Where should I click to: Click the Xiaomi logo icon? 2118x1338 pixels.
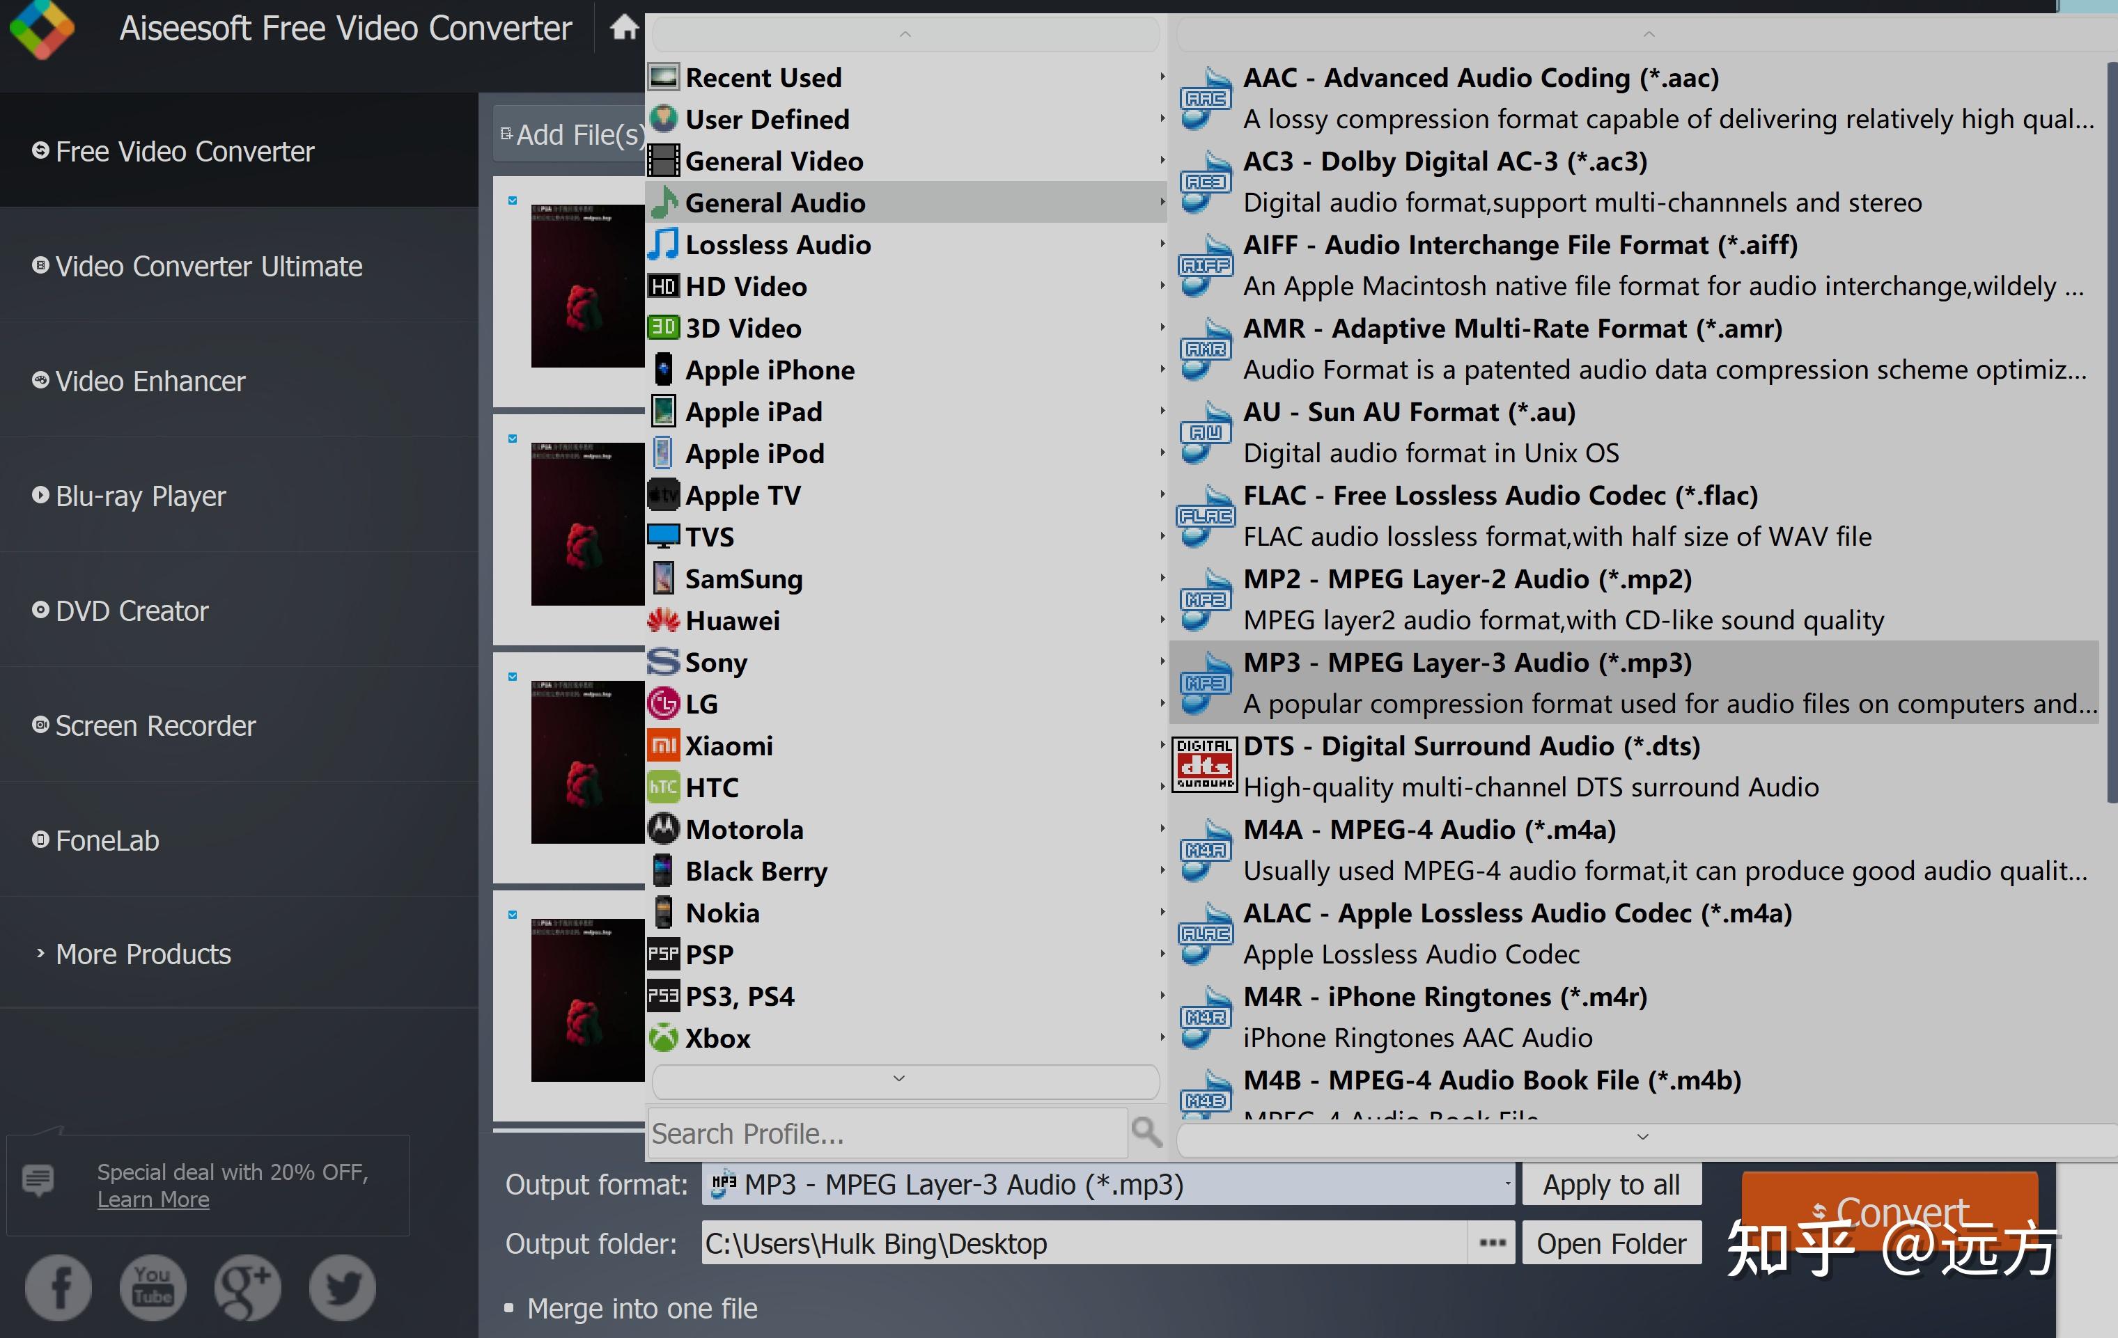point(663,746)
